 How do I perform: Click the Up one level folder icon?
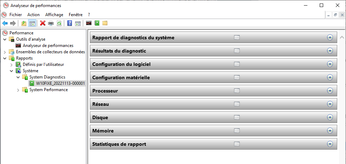(24, 23)
